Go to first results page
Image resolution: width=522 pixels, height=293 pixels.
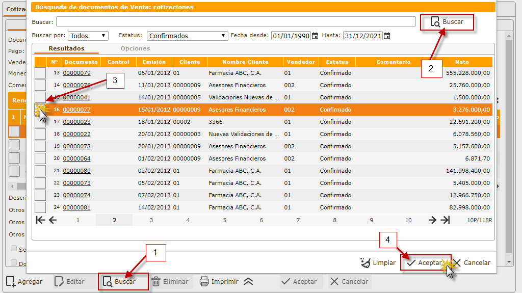40,220
